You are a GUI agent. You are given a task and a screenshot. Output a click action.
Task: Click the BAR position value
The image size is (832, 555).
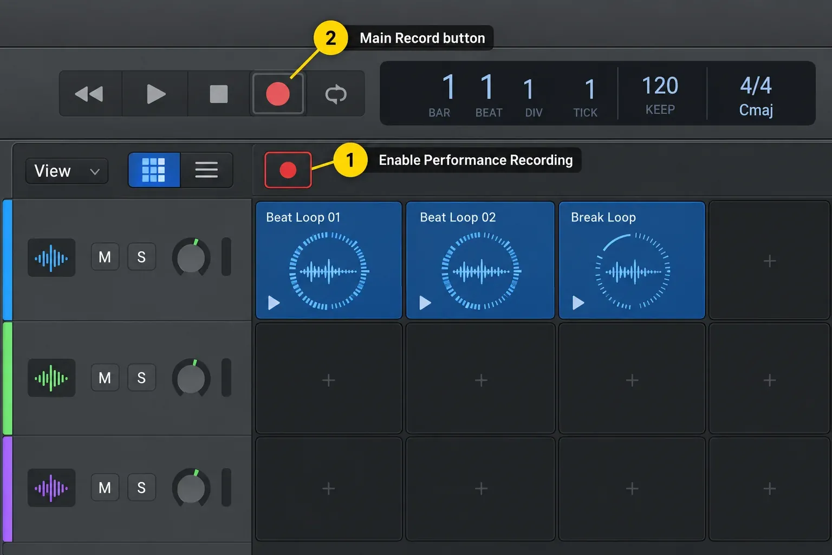pyautogui.click(x=448, y=87)
